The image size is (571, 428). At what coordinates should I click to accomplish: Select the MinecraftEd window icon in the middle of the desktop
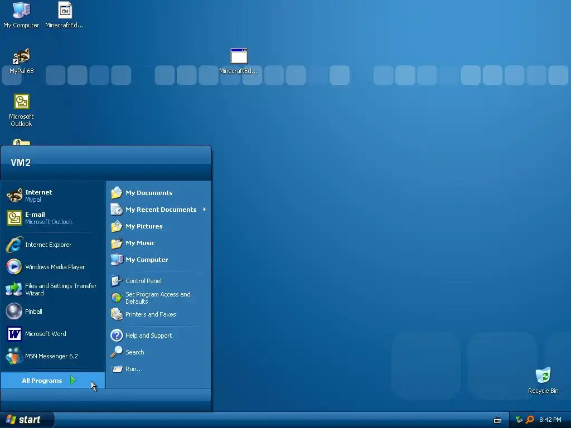(239, 60)
